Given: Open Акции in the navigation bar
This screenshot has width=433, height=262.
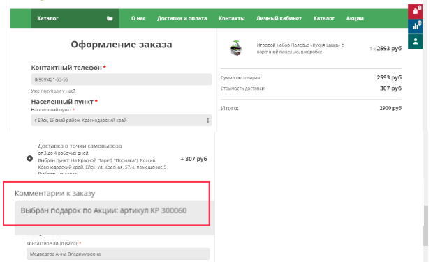Looking at the screenshot, I should (355, 18).
